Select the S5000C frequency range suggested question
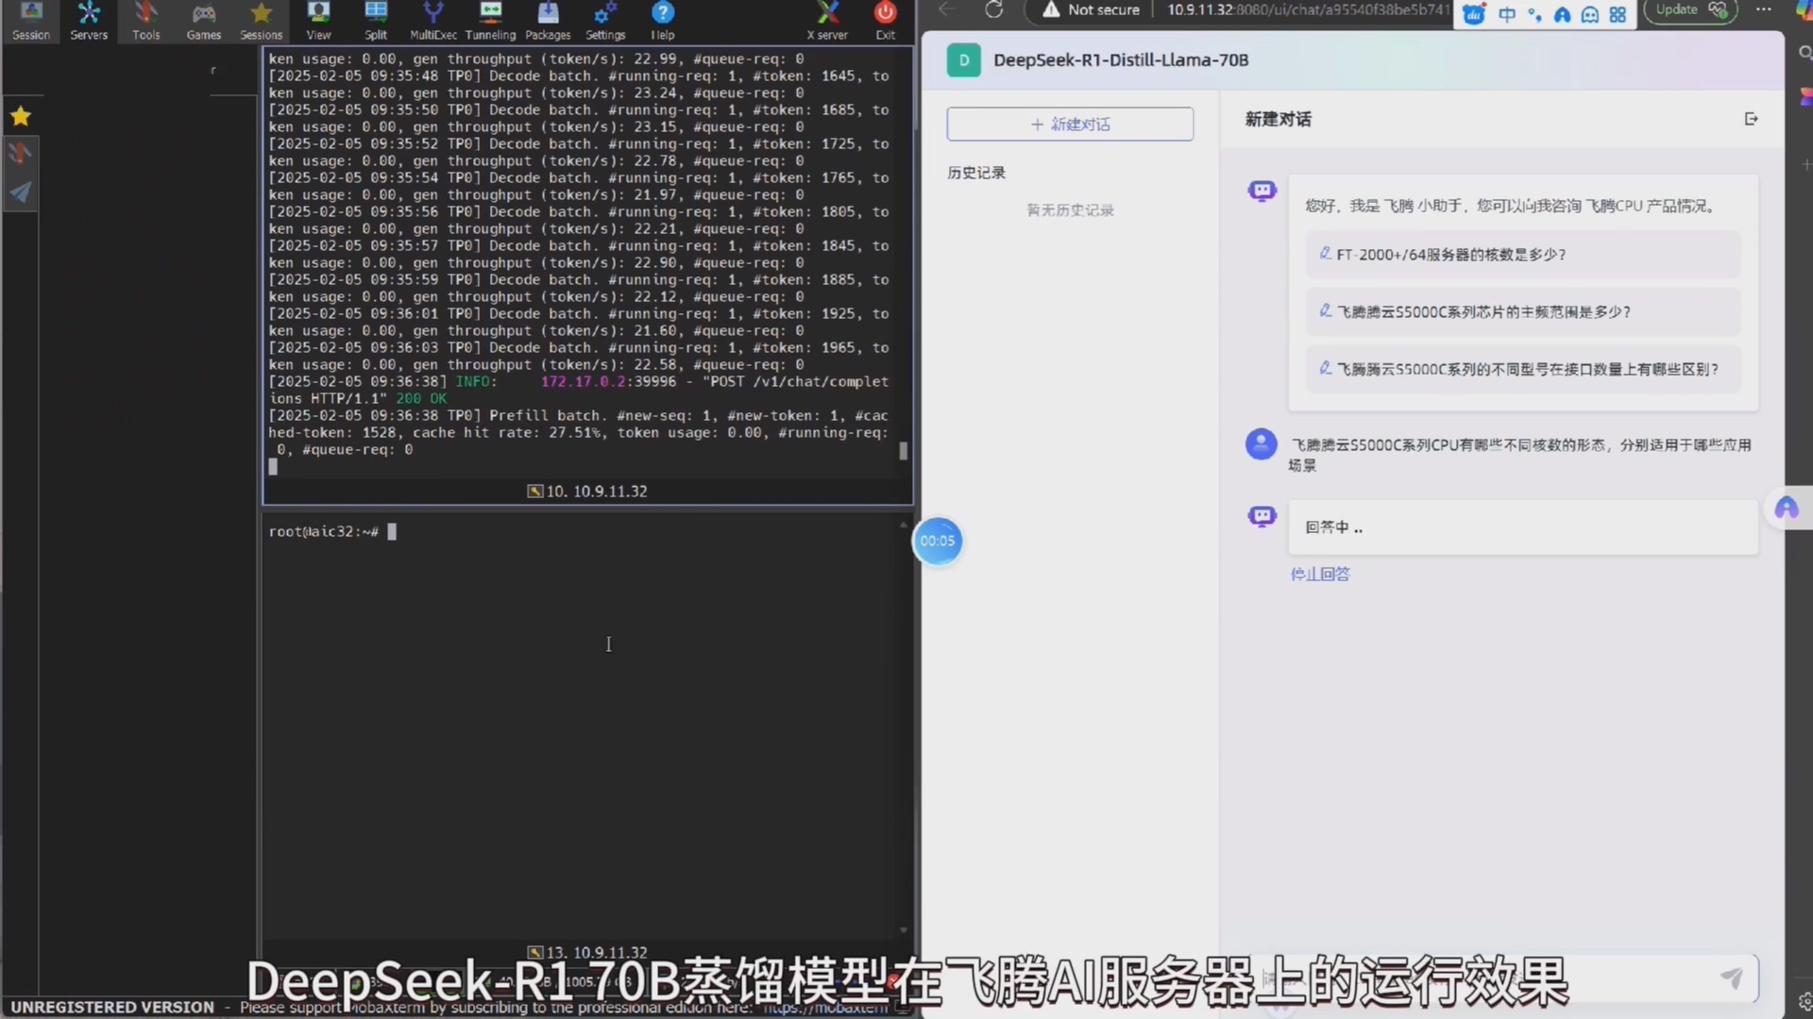Viewport: 1813px width, 1019px height. (x=1483, y=312)
